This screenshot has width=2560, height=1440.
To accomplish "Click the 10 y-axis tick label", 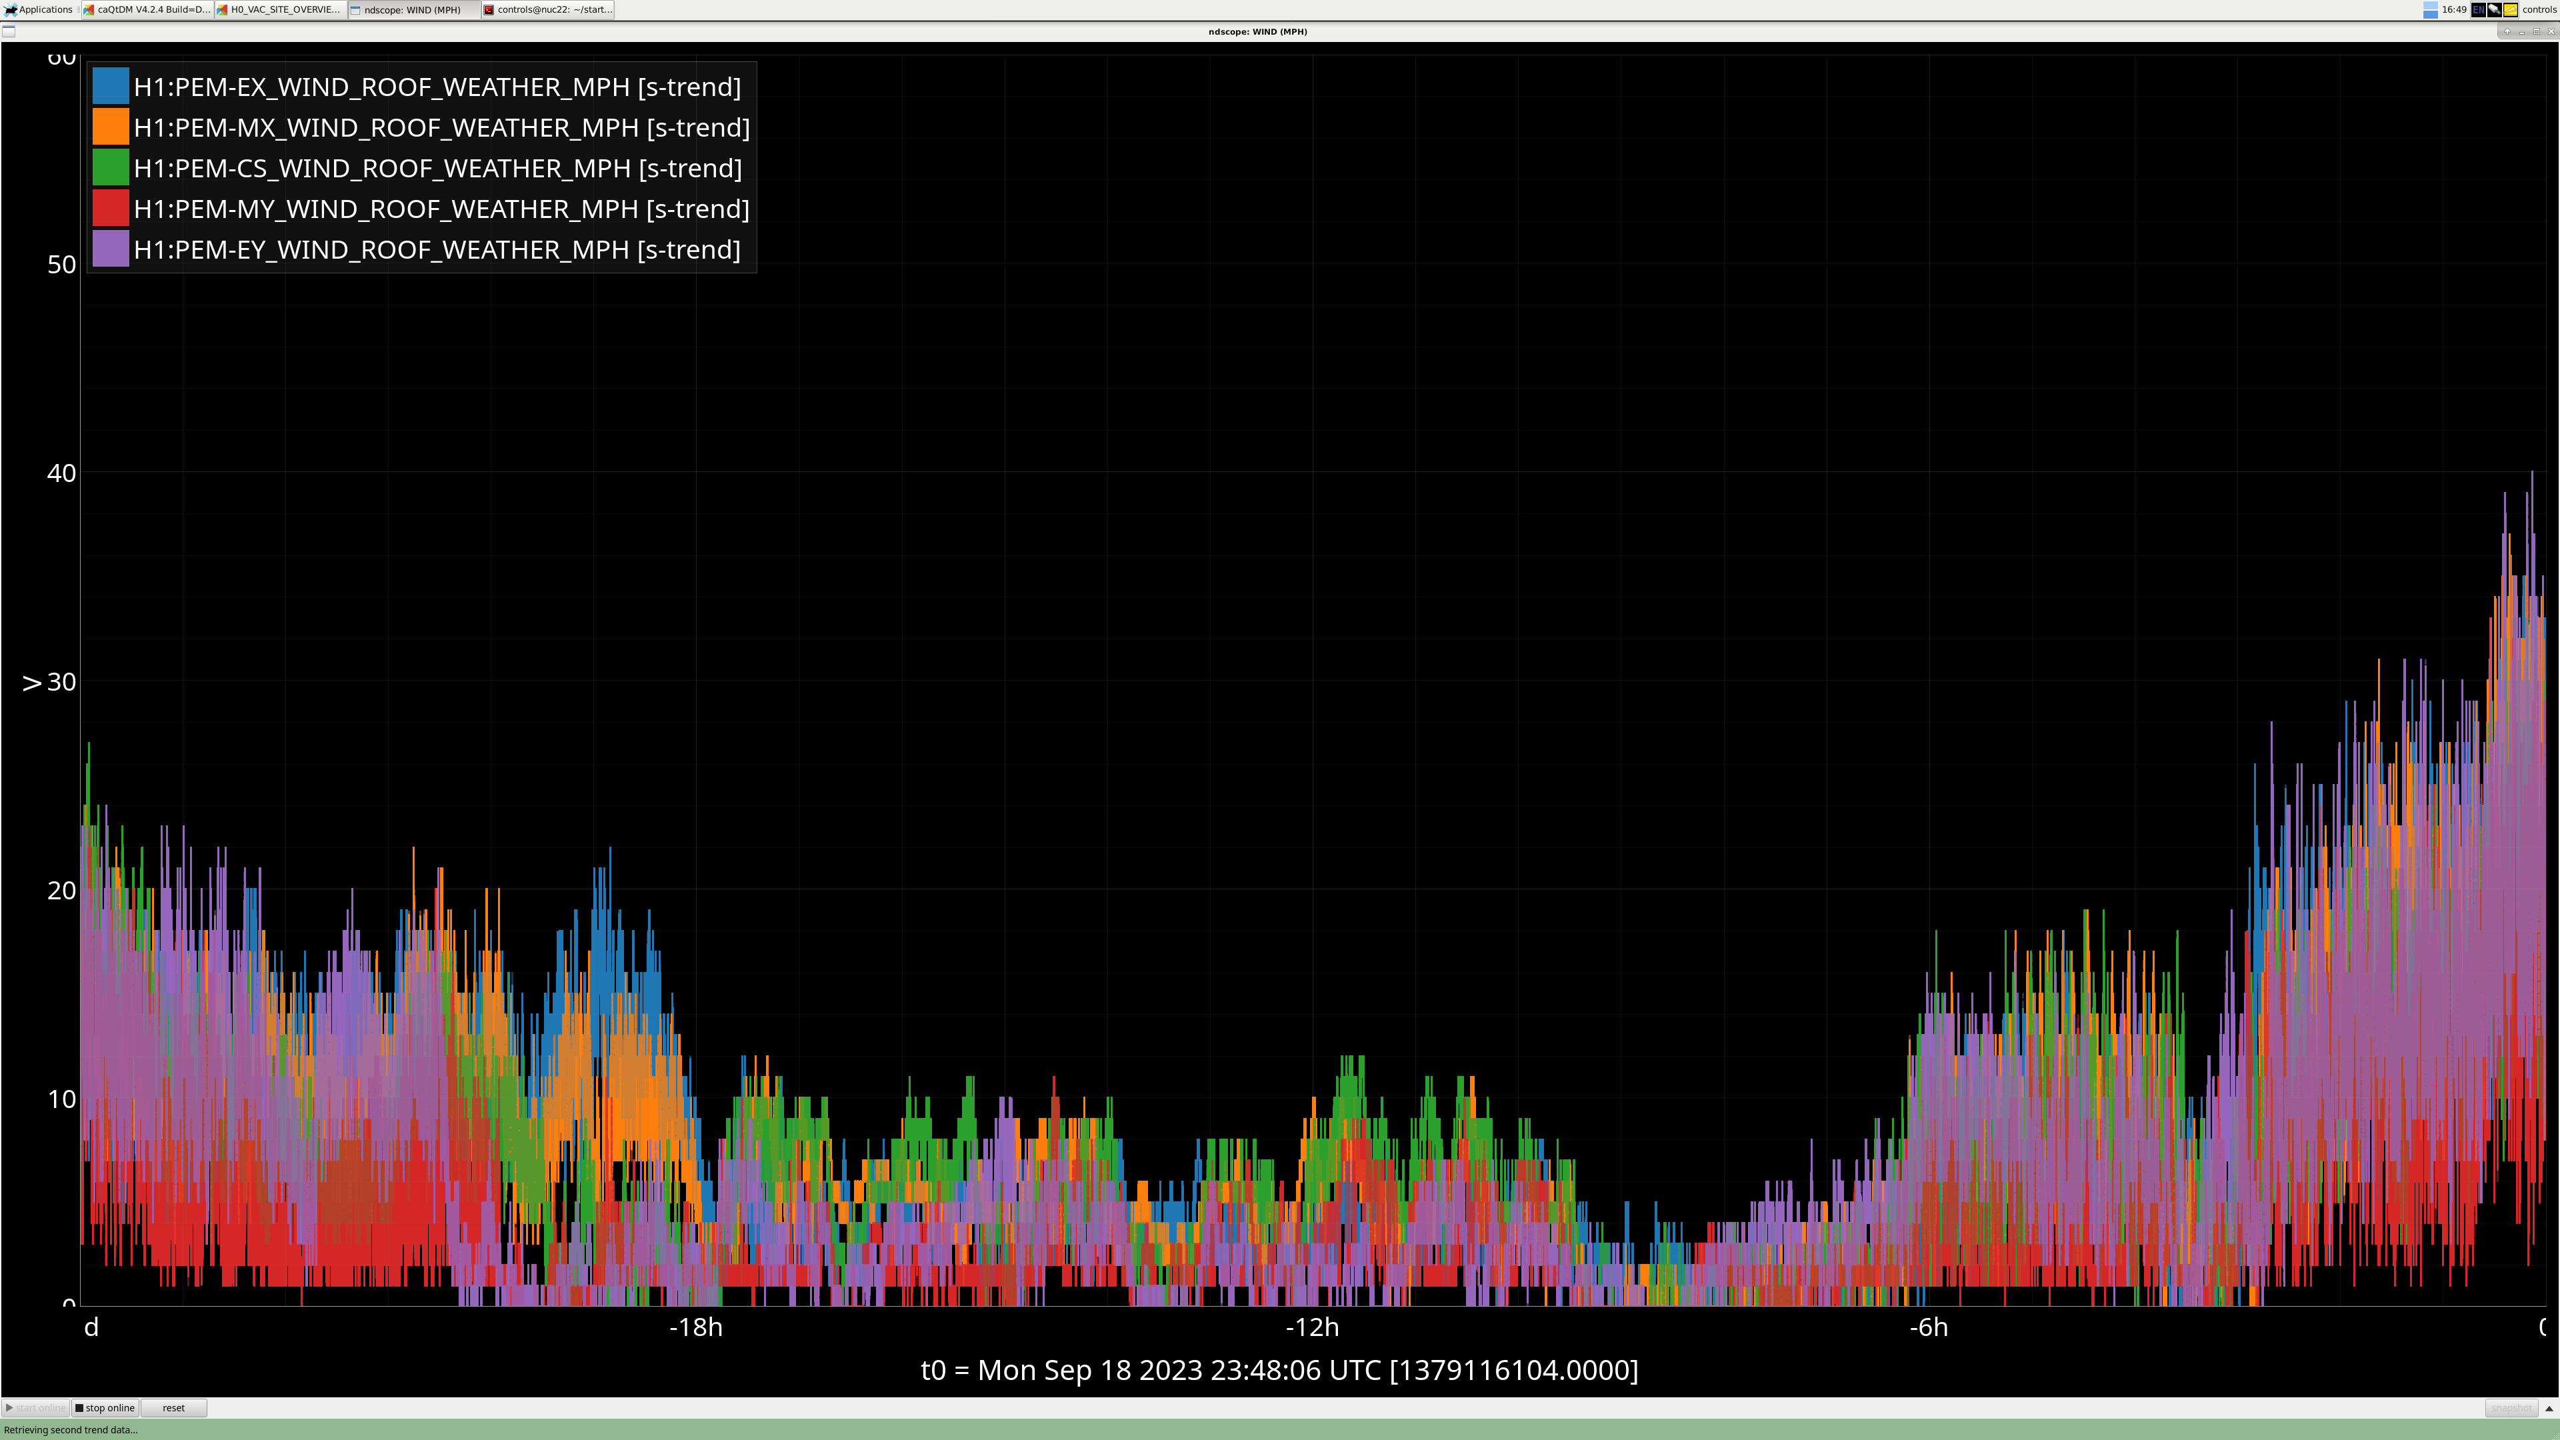I will (61, 1099).
